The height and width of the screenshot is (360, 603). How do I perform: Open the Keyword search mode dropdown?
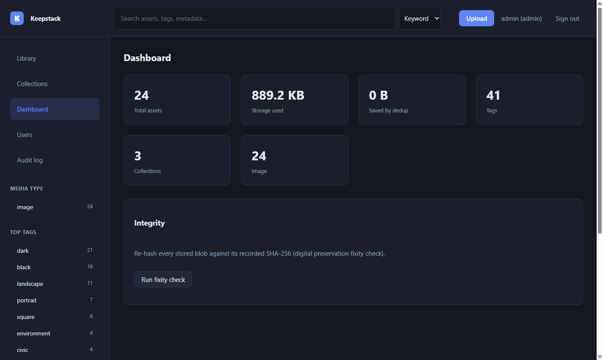pos(420,18)
